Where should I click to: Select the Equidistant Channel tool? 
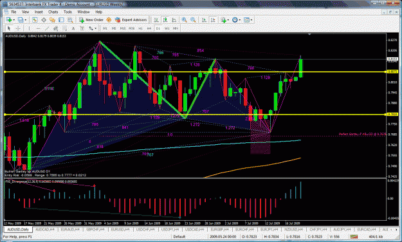point(55,28)
